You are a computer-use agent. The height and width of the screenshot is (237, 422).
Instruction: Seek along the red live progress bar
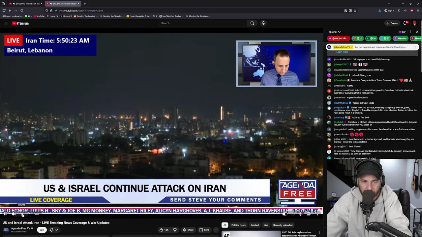162,208
